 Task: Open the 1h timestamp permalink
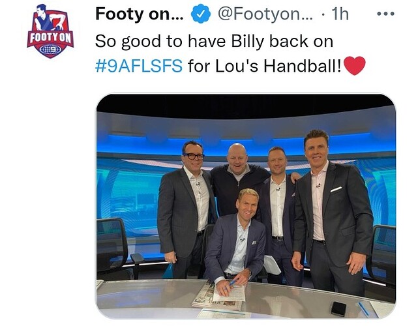[340, 14]
